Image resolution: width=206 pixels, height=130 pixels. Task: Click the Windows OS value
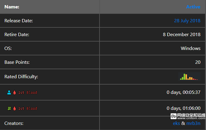pos(191,48)
